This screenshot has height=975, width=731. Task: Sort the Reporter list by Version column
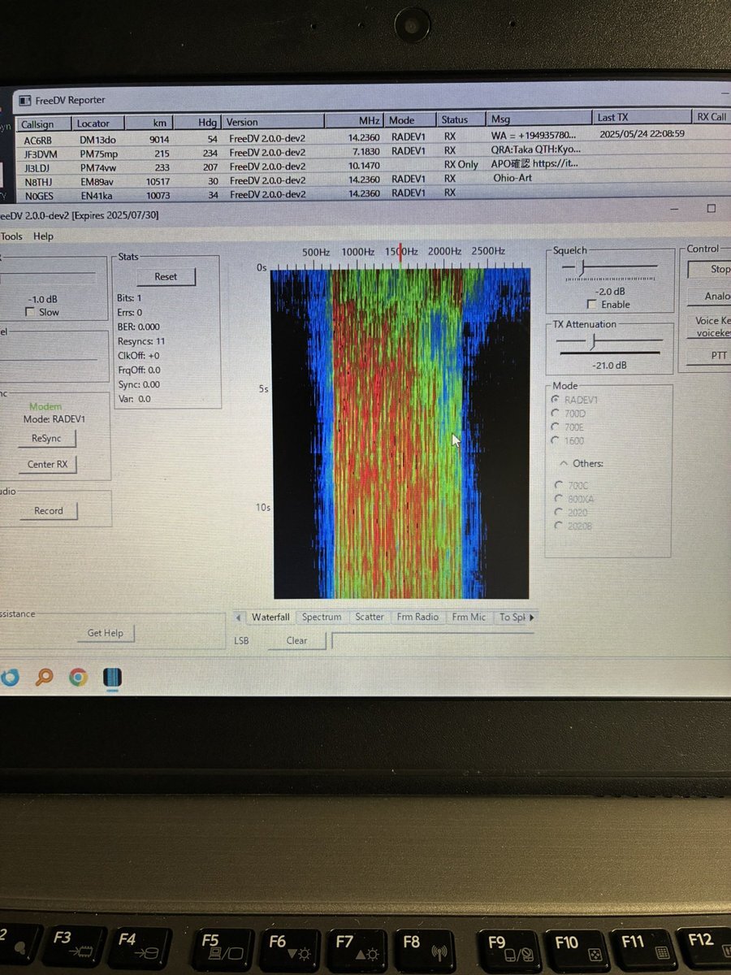click(x=273, y=123)
